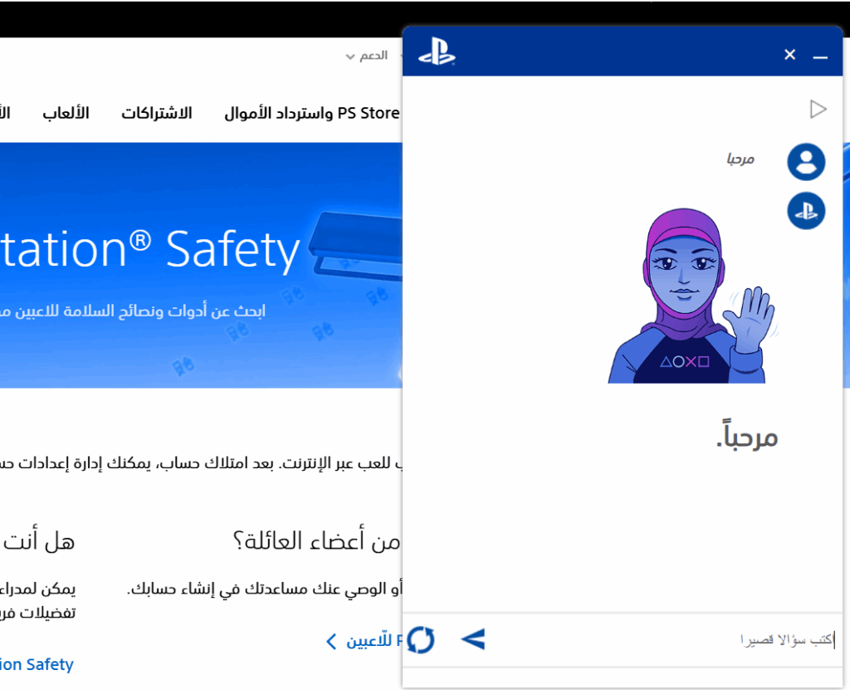Select the الألعاب navigation item
The height and width of the screenshot is (690, 850).
[66, 113]
